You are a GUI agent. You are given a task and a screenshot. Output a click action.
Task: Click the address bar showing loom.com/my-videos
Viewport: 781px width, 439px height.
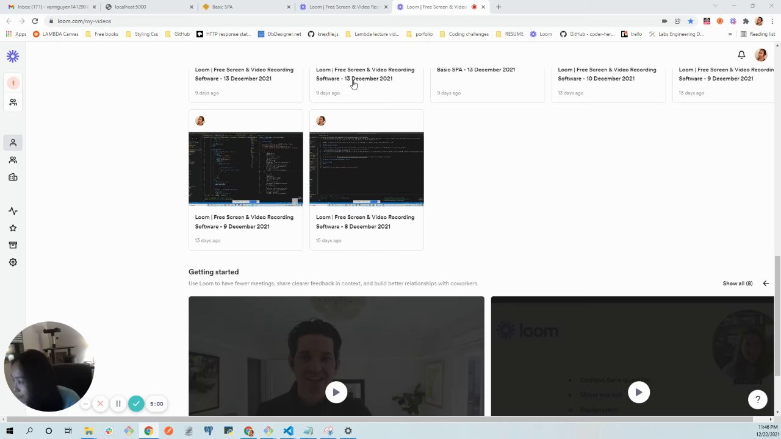(354, 21)
